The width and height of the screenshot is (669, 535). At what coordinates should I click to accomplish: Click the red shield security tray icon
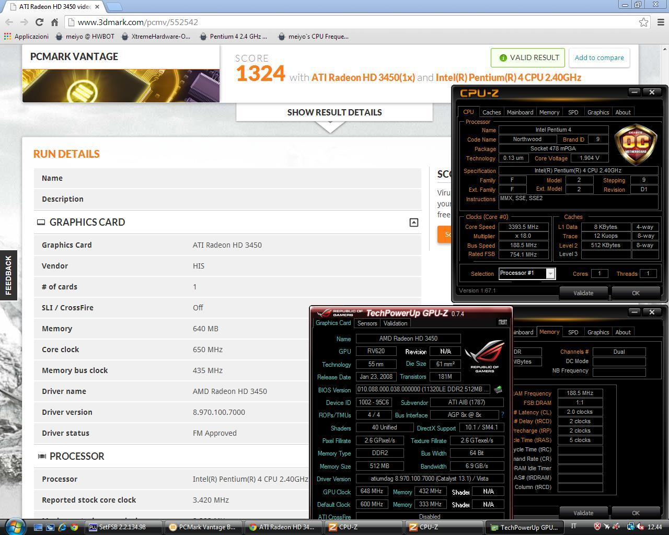[597, 527]
